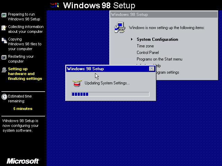The image size is (222, 166).
Task: Click the Windows flag logo in header
Action: [54, 6]
